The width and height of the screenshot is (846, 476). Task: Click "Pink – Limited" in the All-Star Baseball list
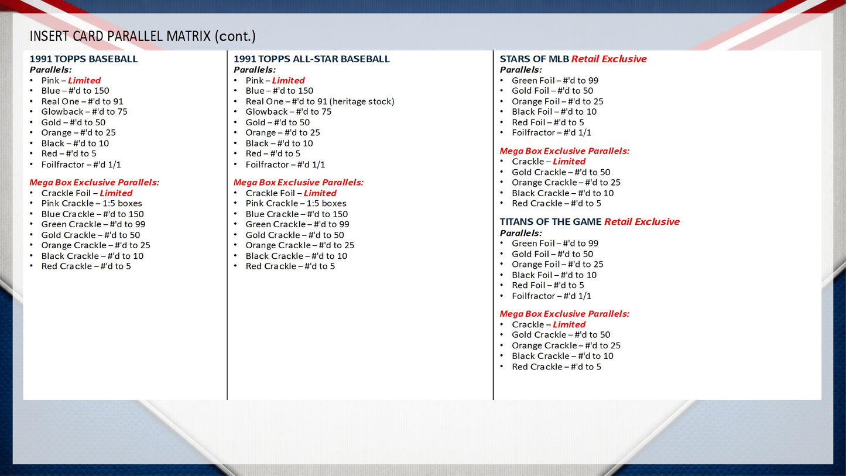[275, 80]
